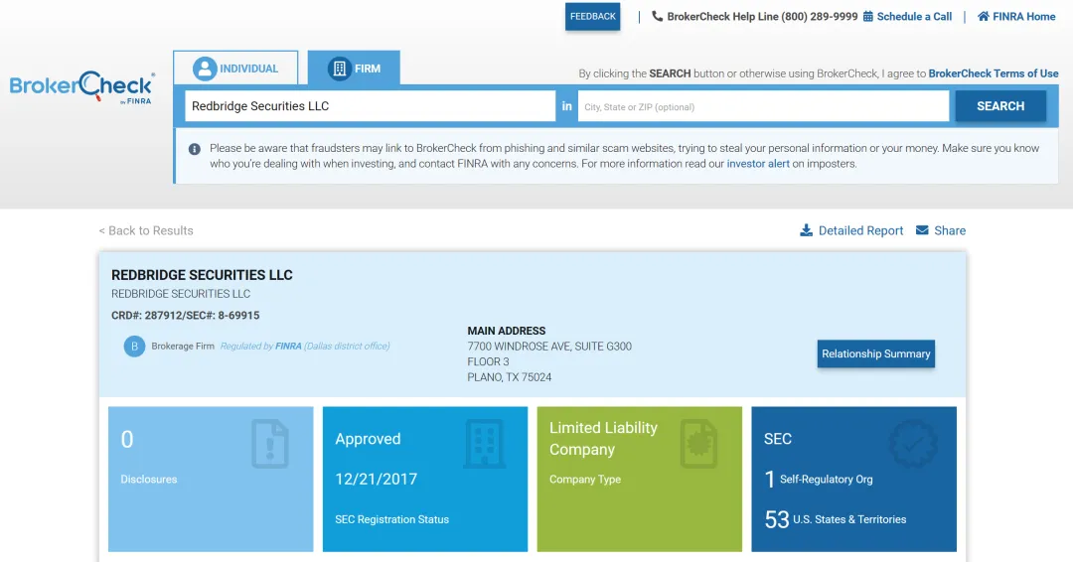Screen dimensions: 1073x562
Task: Click the certificate icon in Company Type tile
Action: click(x=698, y=444)
